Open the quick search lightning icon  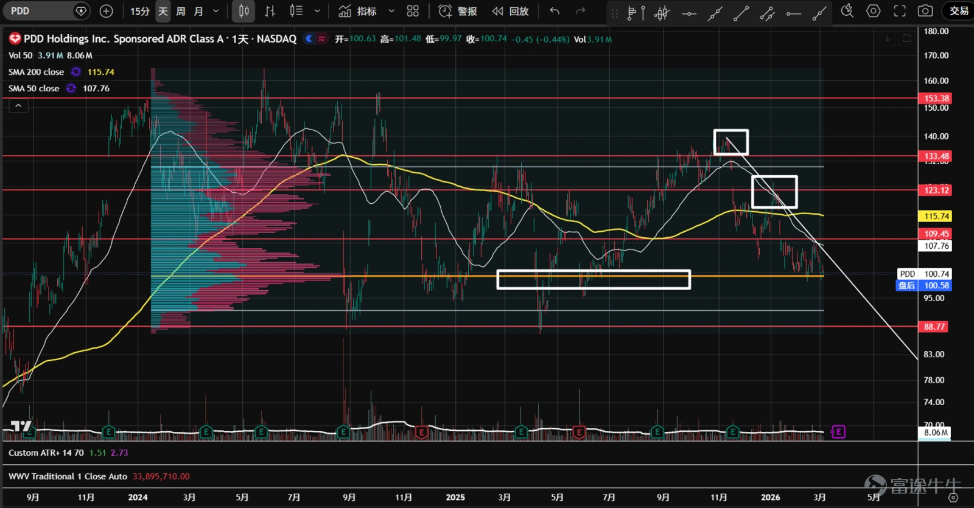click(x=847, y=11)
